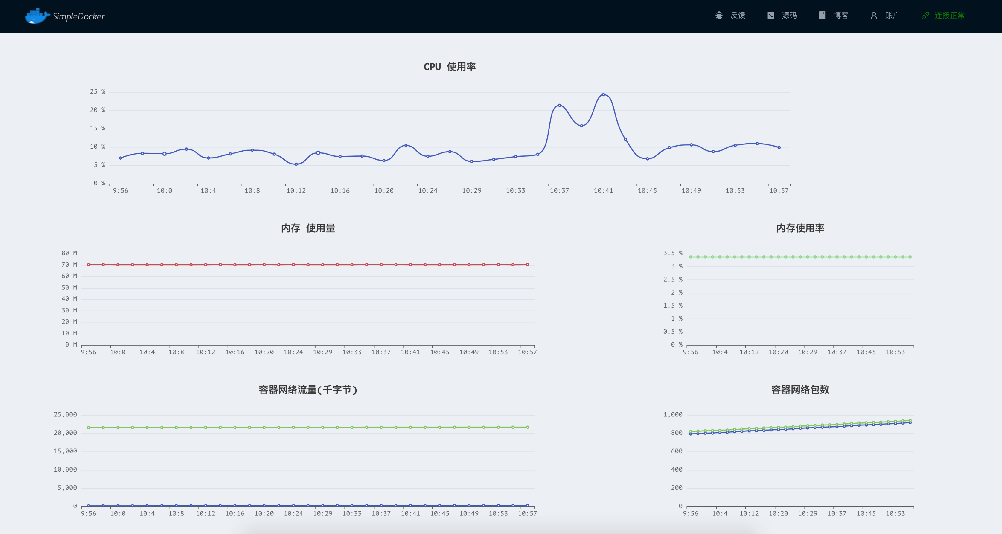1002x534 pixels.
Task: Click the terminal icon beside 源码
Action: pyautogui.click(x=770, y=16)
